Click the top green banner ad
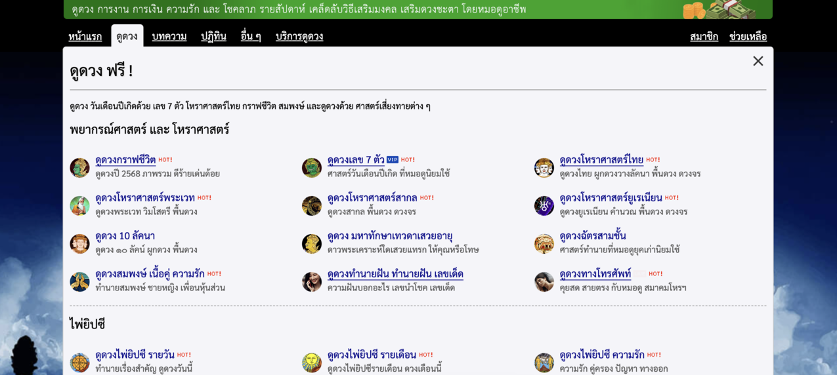The image size is (837, 375). (418, 9)
